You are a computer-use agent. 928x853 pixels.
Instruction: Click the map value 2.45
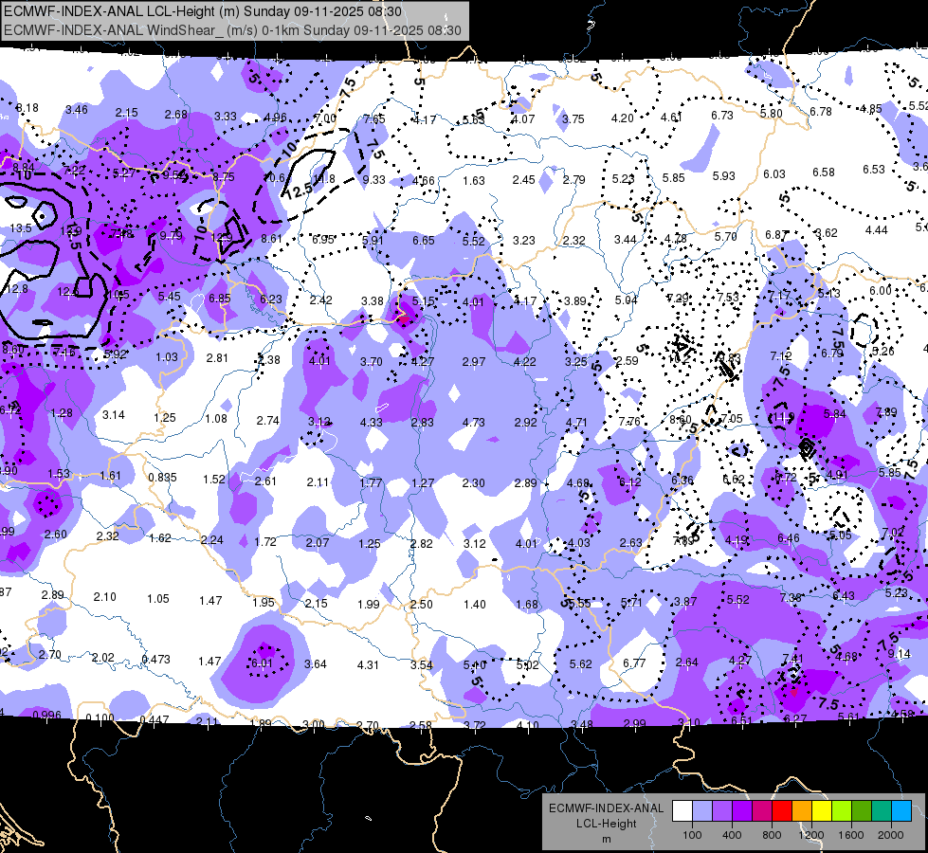[x=524, y=179]
